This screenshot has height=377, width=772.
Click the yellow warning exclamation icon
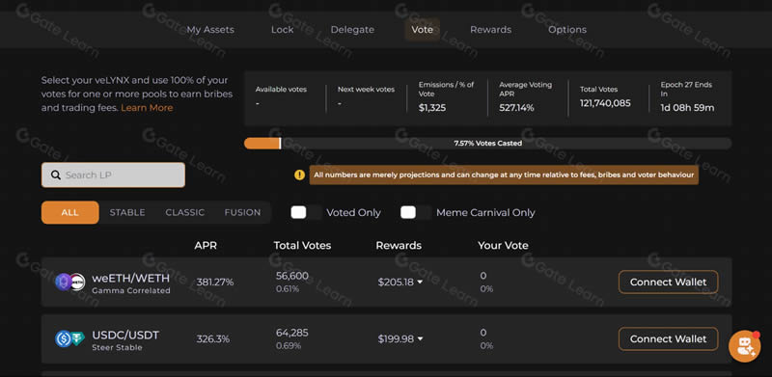pyautogui.click(x=299, y=175)
